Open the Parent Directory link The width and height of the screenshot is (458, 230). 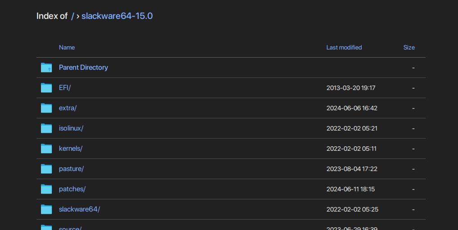click(x=83, y=68)
